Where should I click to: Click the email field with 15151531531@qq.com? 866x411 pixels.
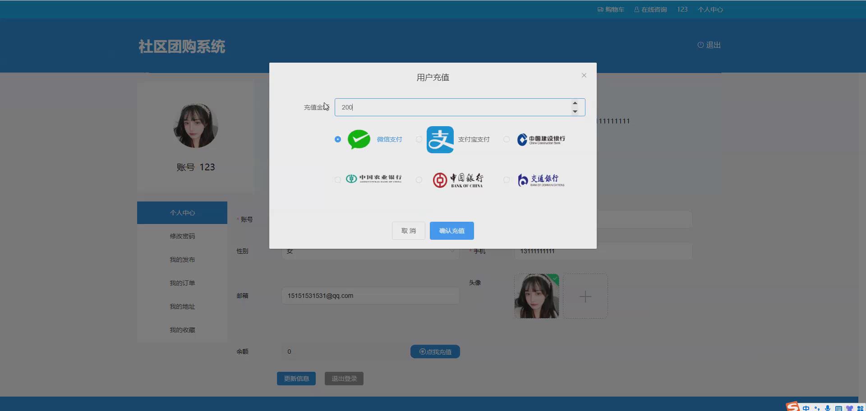pos(371,296)
